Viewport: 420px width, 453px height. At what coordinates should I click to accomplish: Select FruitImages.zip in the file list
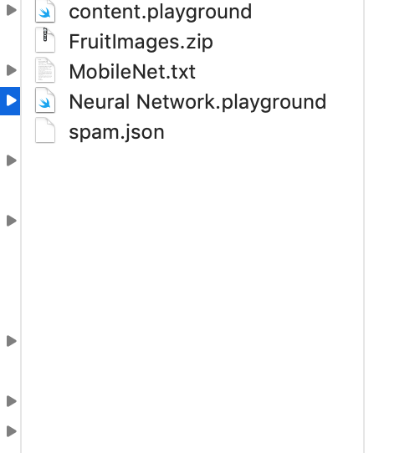tap(141, 42)
